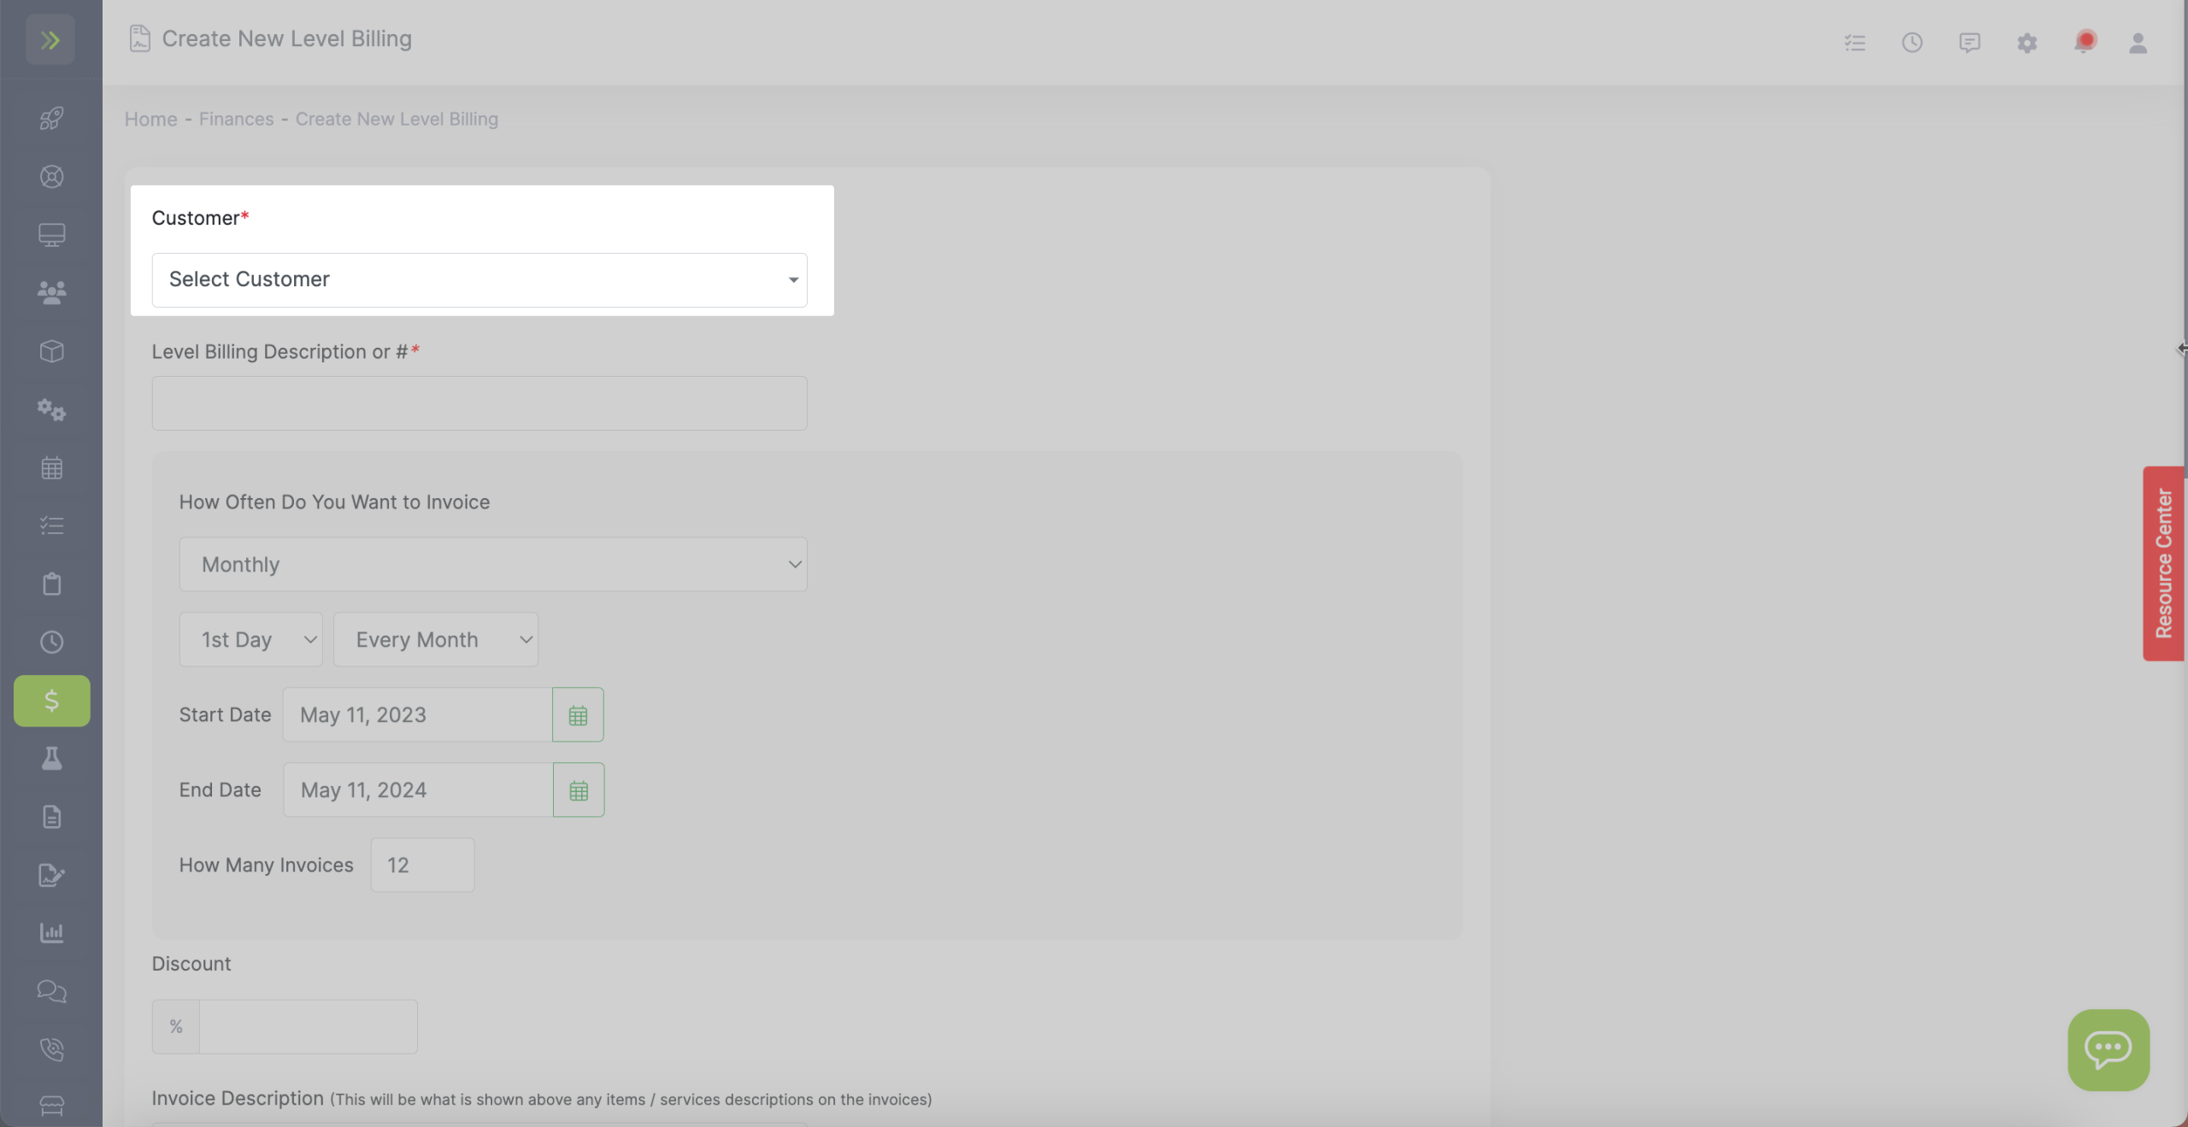Open the clock timer icon in top bar
The image size is (2188, 1127).
[x=1912, y=43]
